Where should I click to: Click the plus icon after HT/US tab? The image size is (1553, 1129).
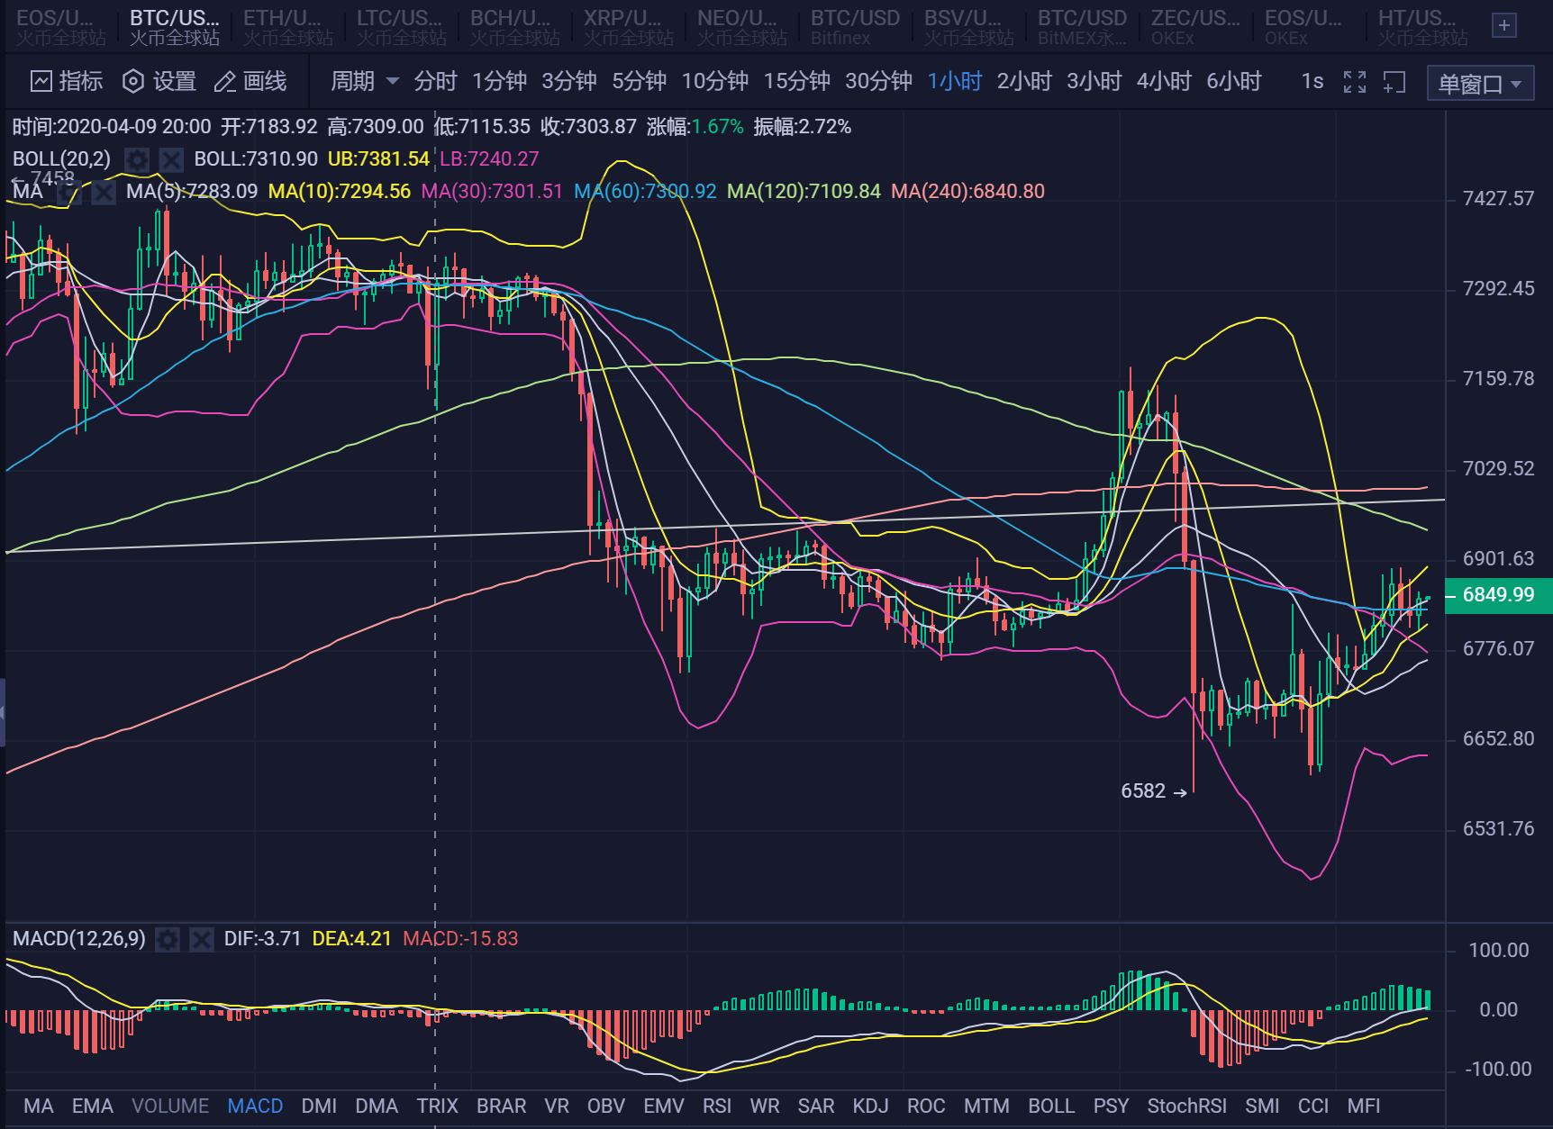[1503, 26]
